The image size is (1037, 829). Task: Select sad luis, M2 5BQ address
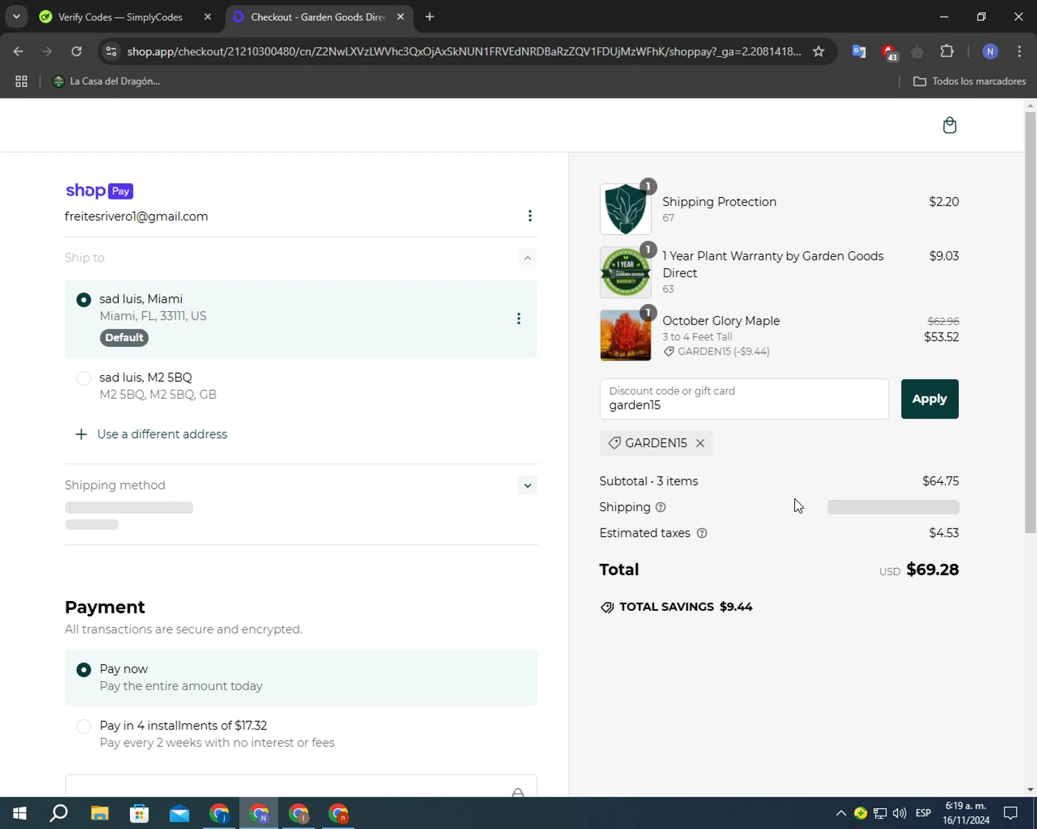click(84, 379)
